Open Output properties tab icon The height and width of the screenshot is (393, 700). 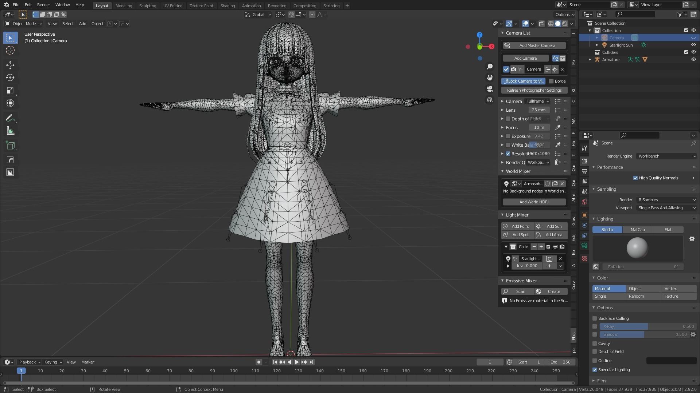[x=584, y=171]
